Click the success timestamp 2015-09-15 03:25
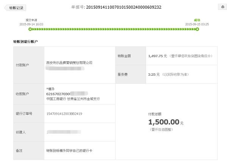Image resolution: width=227 pixels, height=162 pixels. click(197, 24)
